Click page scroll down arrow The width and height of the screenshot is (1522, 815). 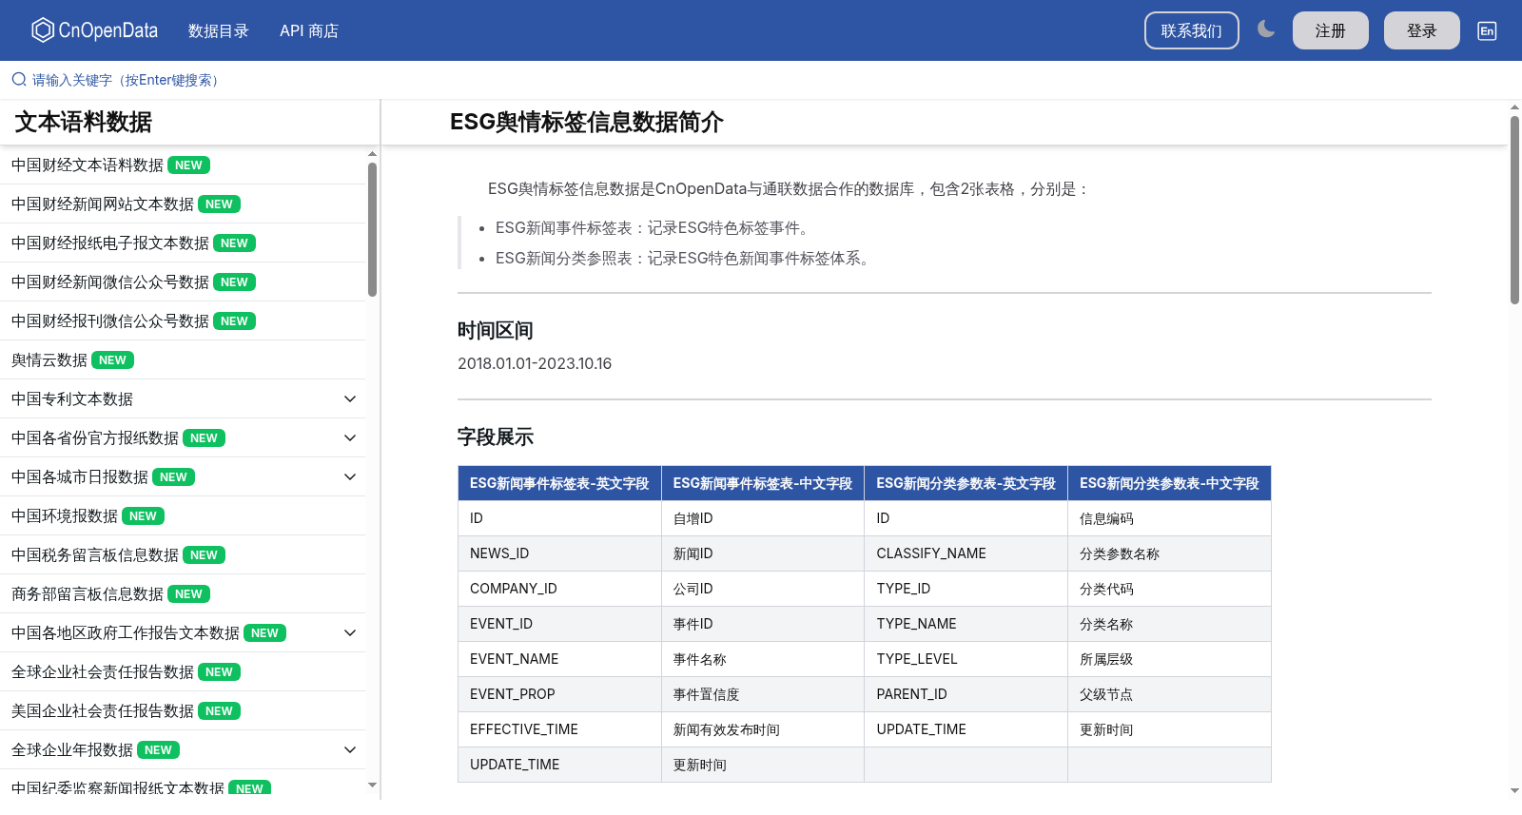coord(1514,790)
